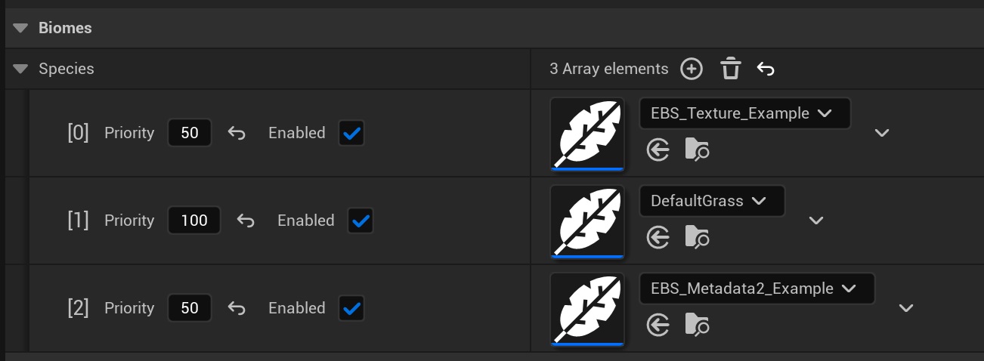This screenshot has height=361, width=984.
Task: Collapse the Species array
Action: click(x=20, y=69)
